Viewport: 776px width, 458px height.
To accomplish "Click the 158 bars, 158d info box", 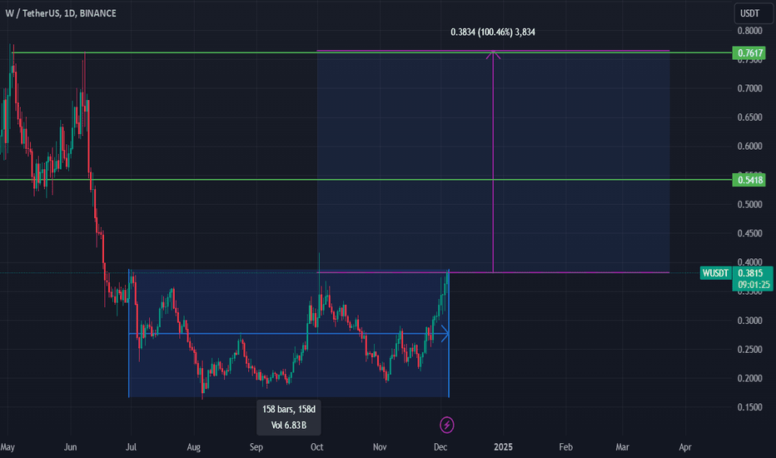I will click(x=289, y=417).
